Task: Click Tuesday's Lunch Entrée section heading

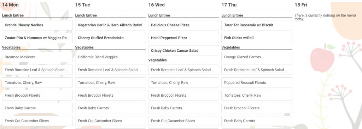Action: point(86,15)
